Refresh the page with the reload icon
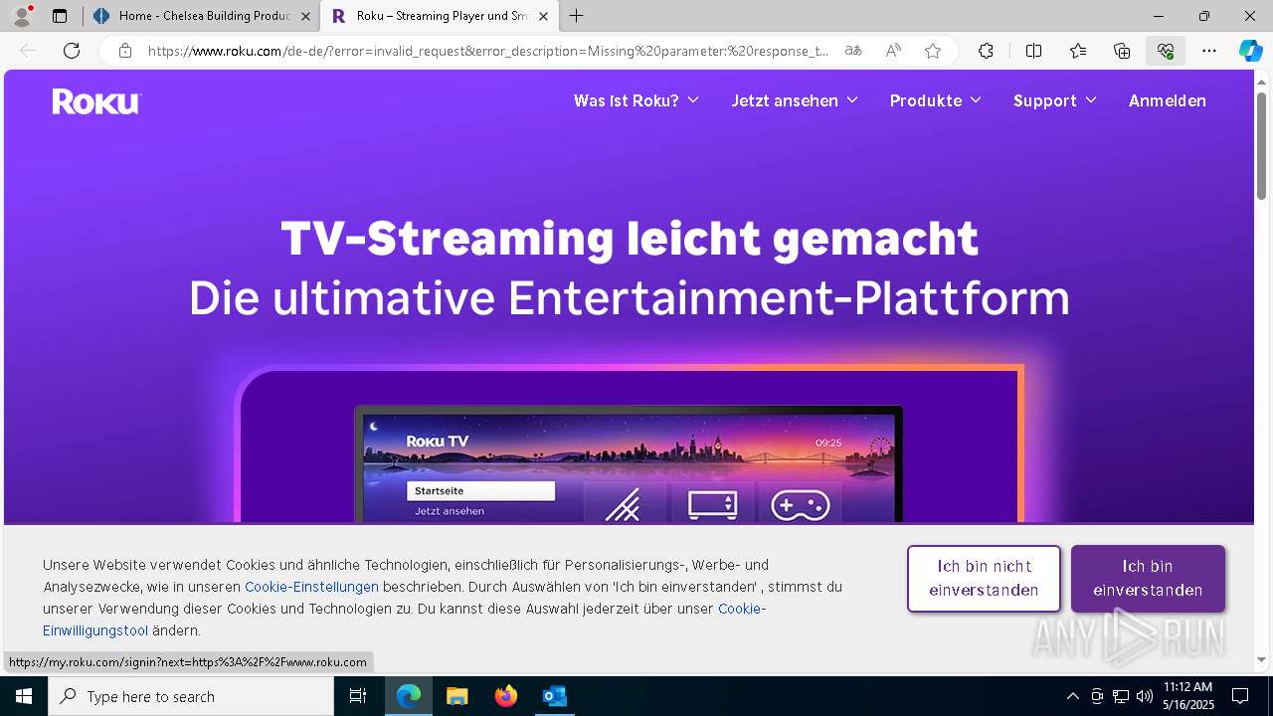The image size is (1273, 716). click(72, 51)
